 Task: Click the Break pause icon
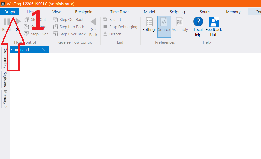(7, 22)
